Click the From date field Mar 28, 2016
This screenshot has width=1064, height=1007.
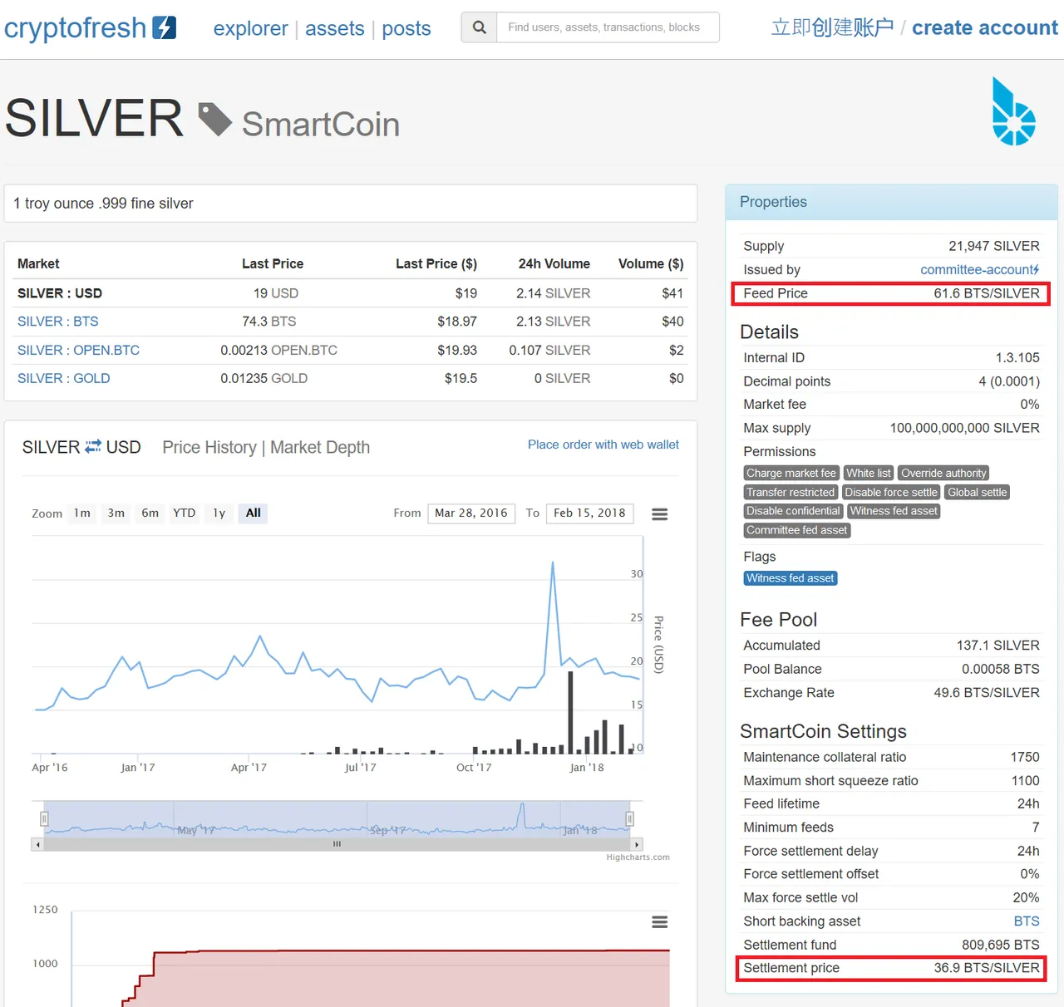pyautogui.click(x=471, y=513)
